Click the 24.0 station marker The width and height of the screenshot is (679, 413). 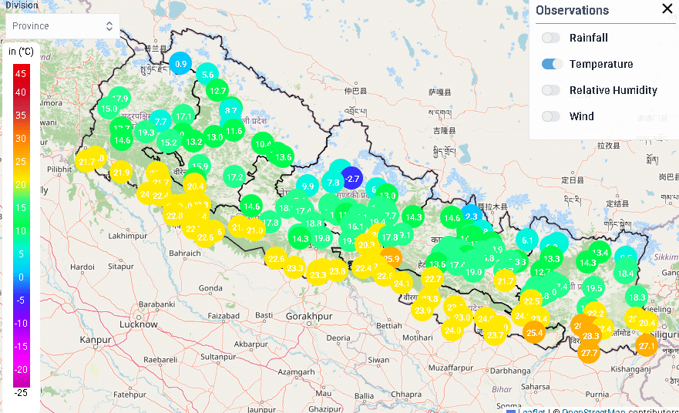point(452,331)
